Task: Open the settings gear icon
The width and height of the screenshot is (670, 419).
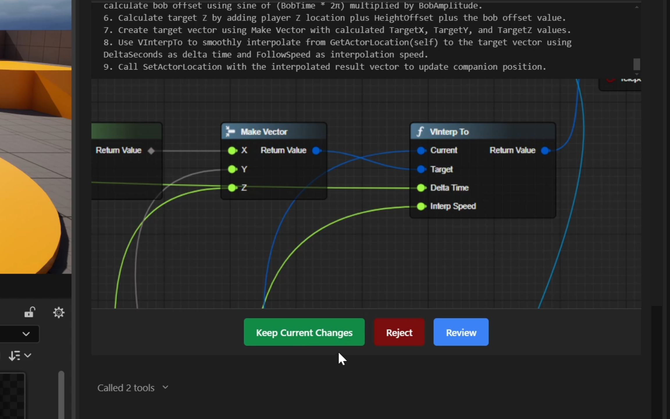Action: [x=58, y=313]
